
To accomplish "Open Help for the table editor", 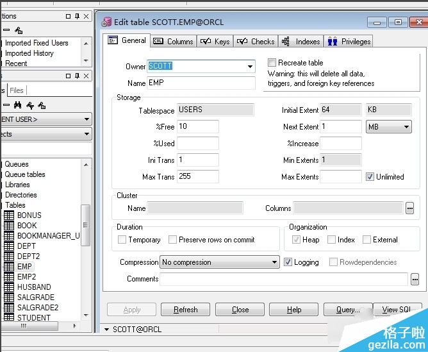I will 293,310.
